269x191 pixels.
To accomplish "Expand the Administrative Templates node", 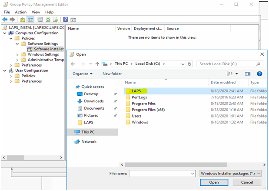I will click(17, 60).
